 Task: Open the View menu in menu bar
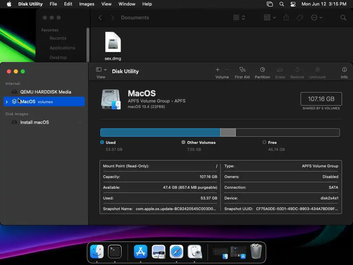106,4
